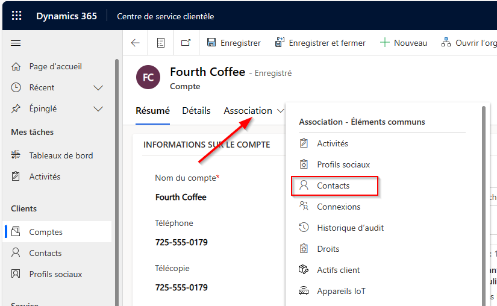Click the sidebar vertical scrollbar

pos(117,182)
